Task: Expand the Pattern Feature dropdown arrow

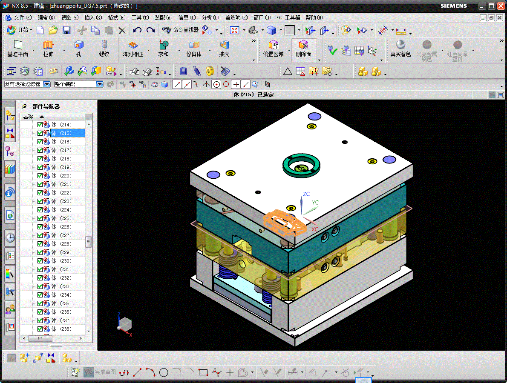Action: point(148,50)
